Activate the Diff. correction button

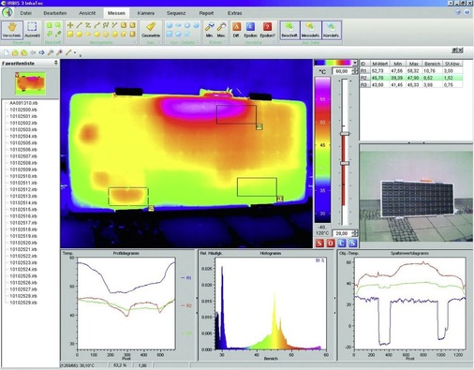coord(236,30)
